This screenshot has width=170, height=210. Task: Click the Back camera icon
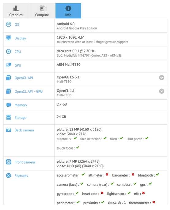(9, 130)
